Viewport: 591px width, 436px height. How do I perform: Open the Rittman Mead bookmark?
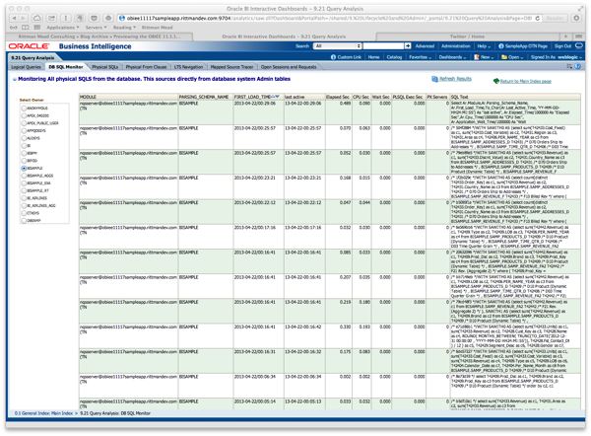pyautogui.click(x=158, y=28)
